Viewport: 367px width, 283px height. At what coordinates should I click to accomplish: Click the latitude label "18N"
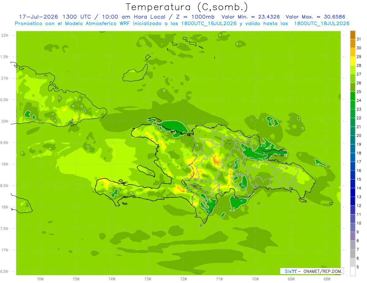[x=4, y=207]
